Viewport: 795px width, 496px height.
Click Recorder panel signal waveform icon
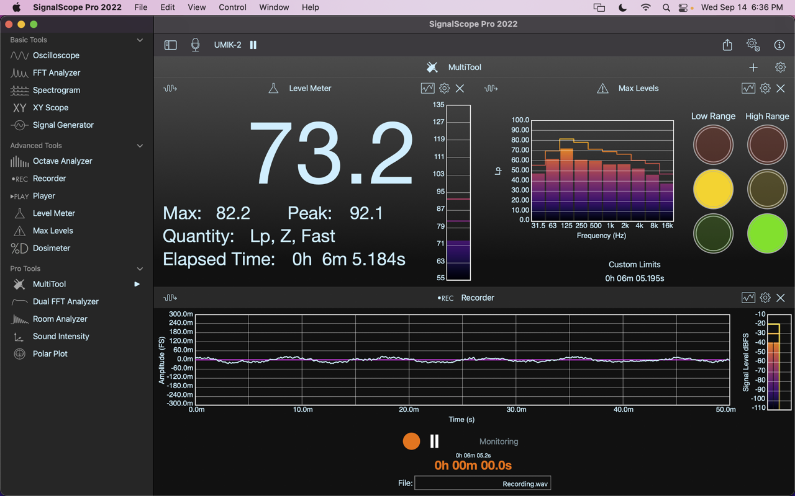(170, 298)
